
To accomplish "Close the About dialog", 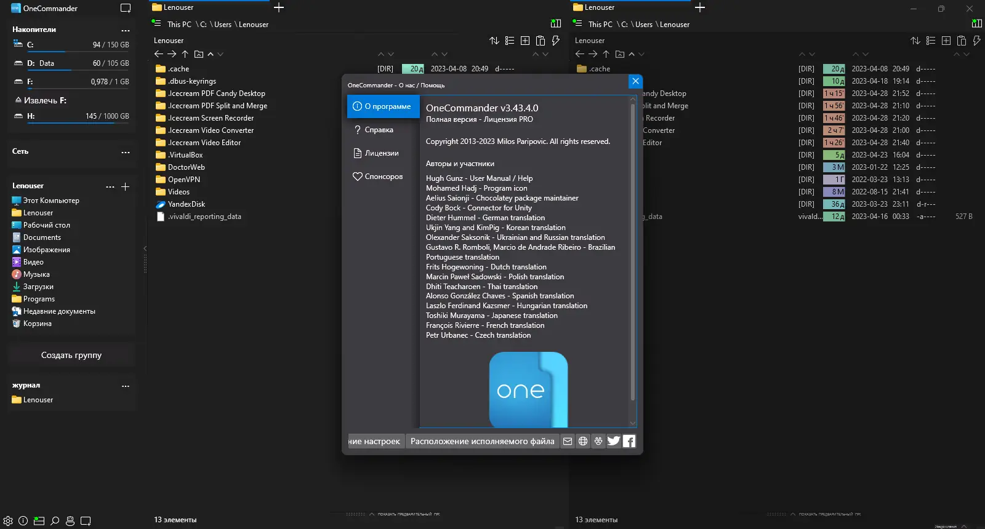I will (x=635, y=81).
